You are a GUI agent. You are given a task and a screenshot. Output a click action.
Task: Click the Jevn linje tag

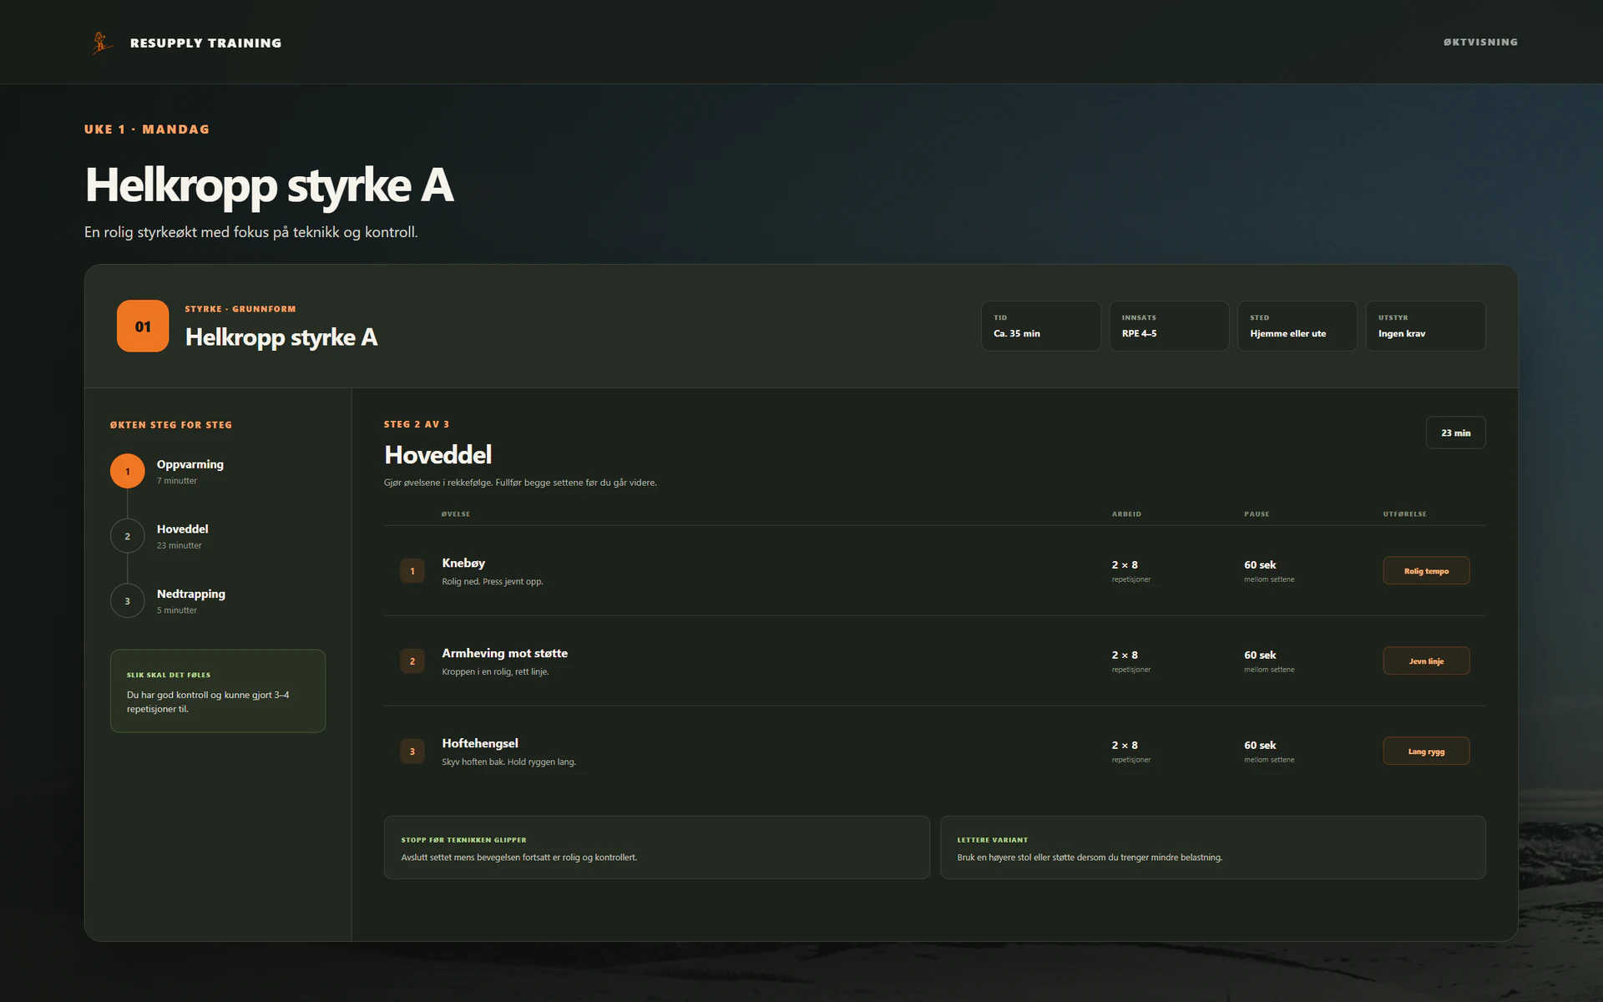[x=1426, y=661]
